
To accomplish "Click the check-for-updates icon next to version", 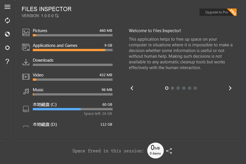I will pos(57,16).
